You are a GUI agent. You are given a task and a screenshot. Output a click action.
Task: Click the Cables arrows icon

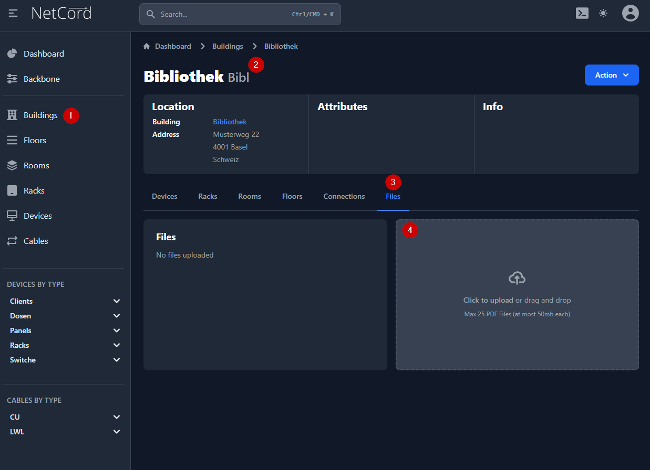tap(12, 241)
